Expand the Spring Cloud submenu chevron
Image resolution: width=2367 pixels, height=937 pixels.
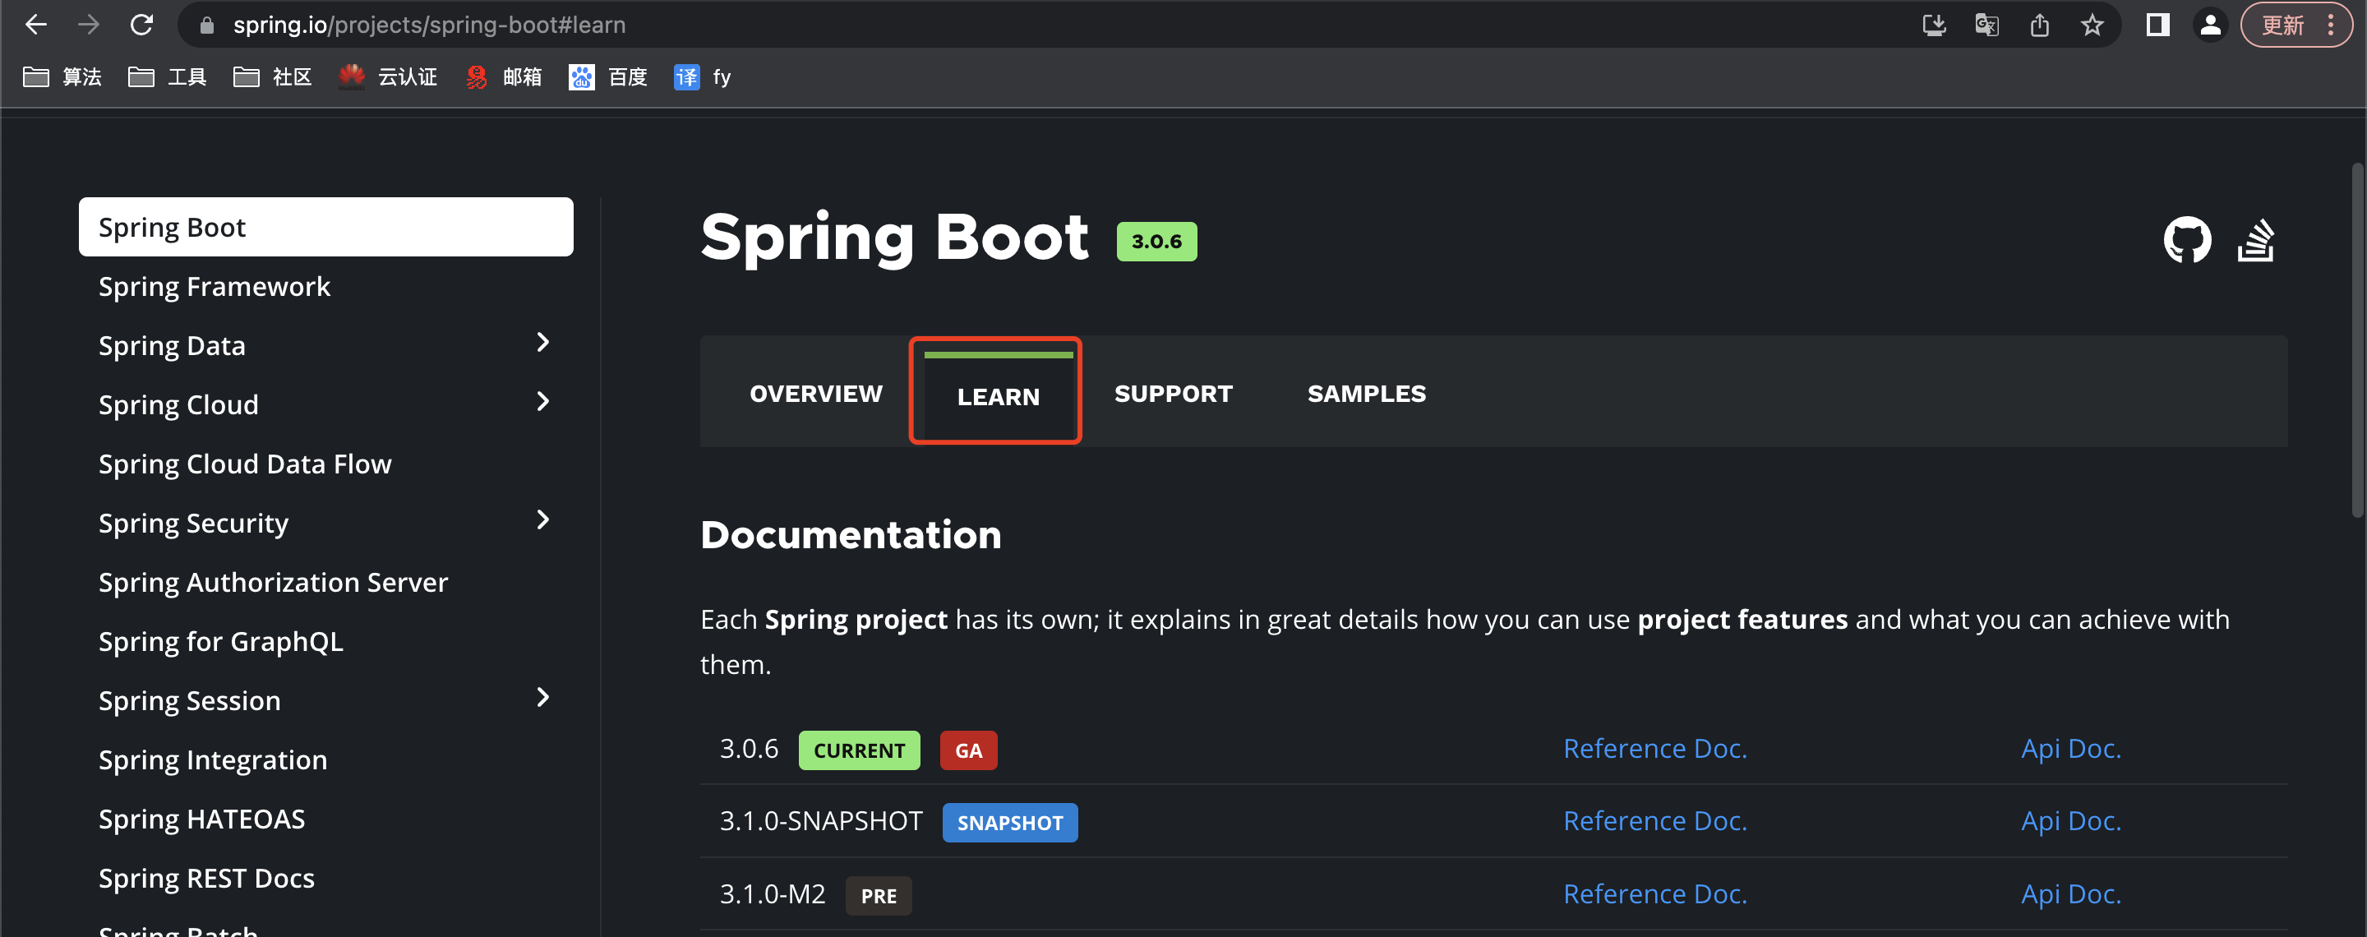point(543,401)
